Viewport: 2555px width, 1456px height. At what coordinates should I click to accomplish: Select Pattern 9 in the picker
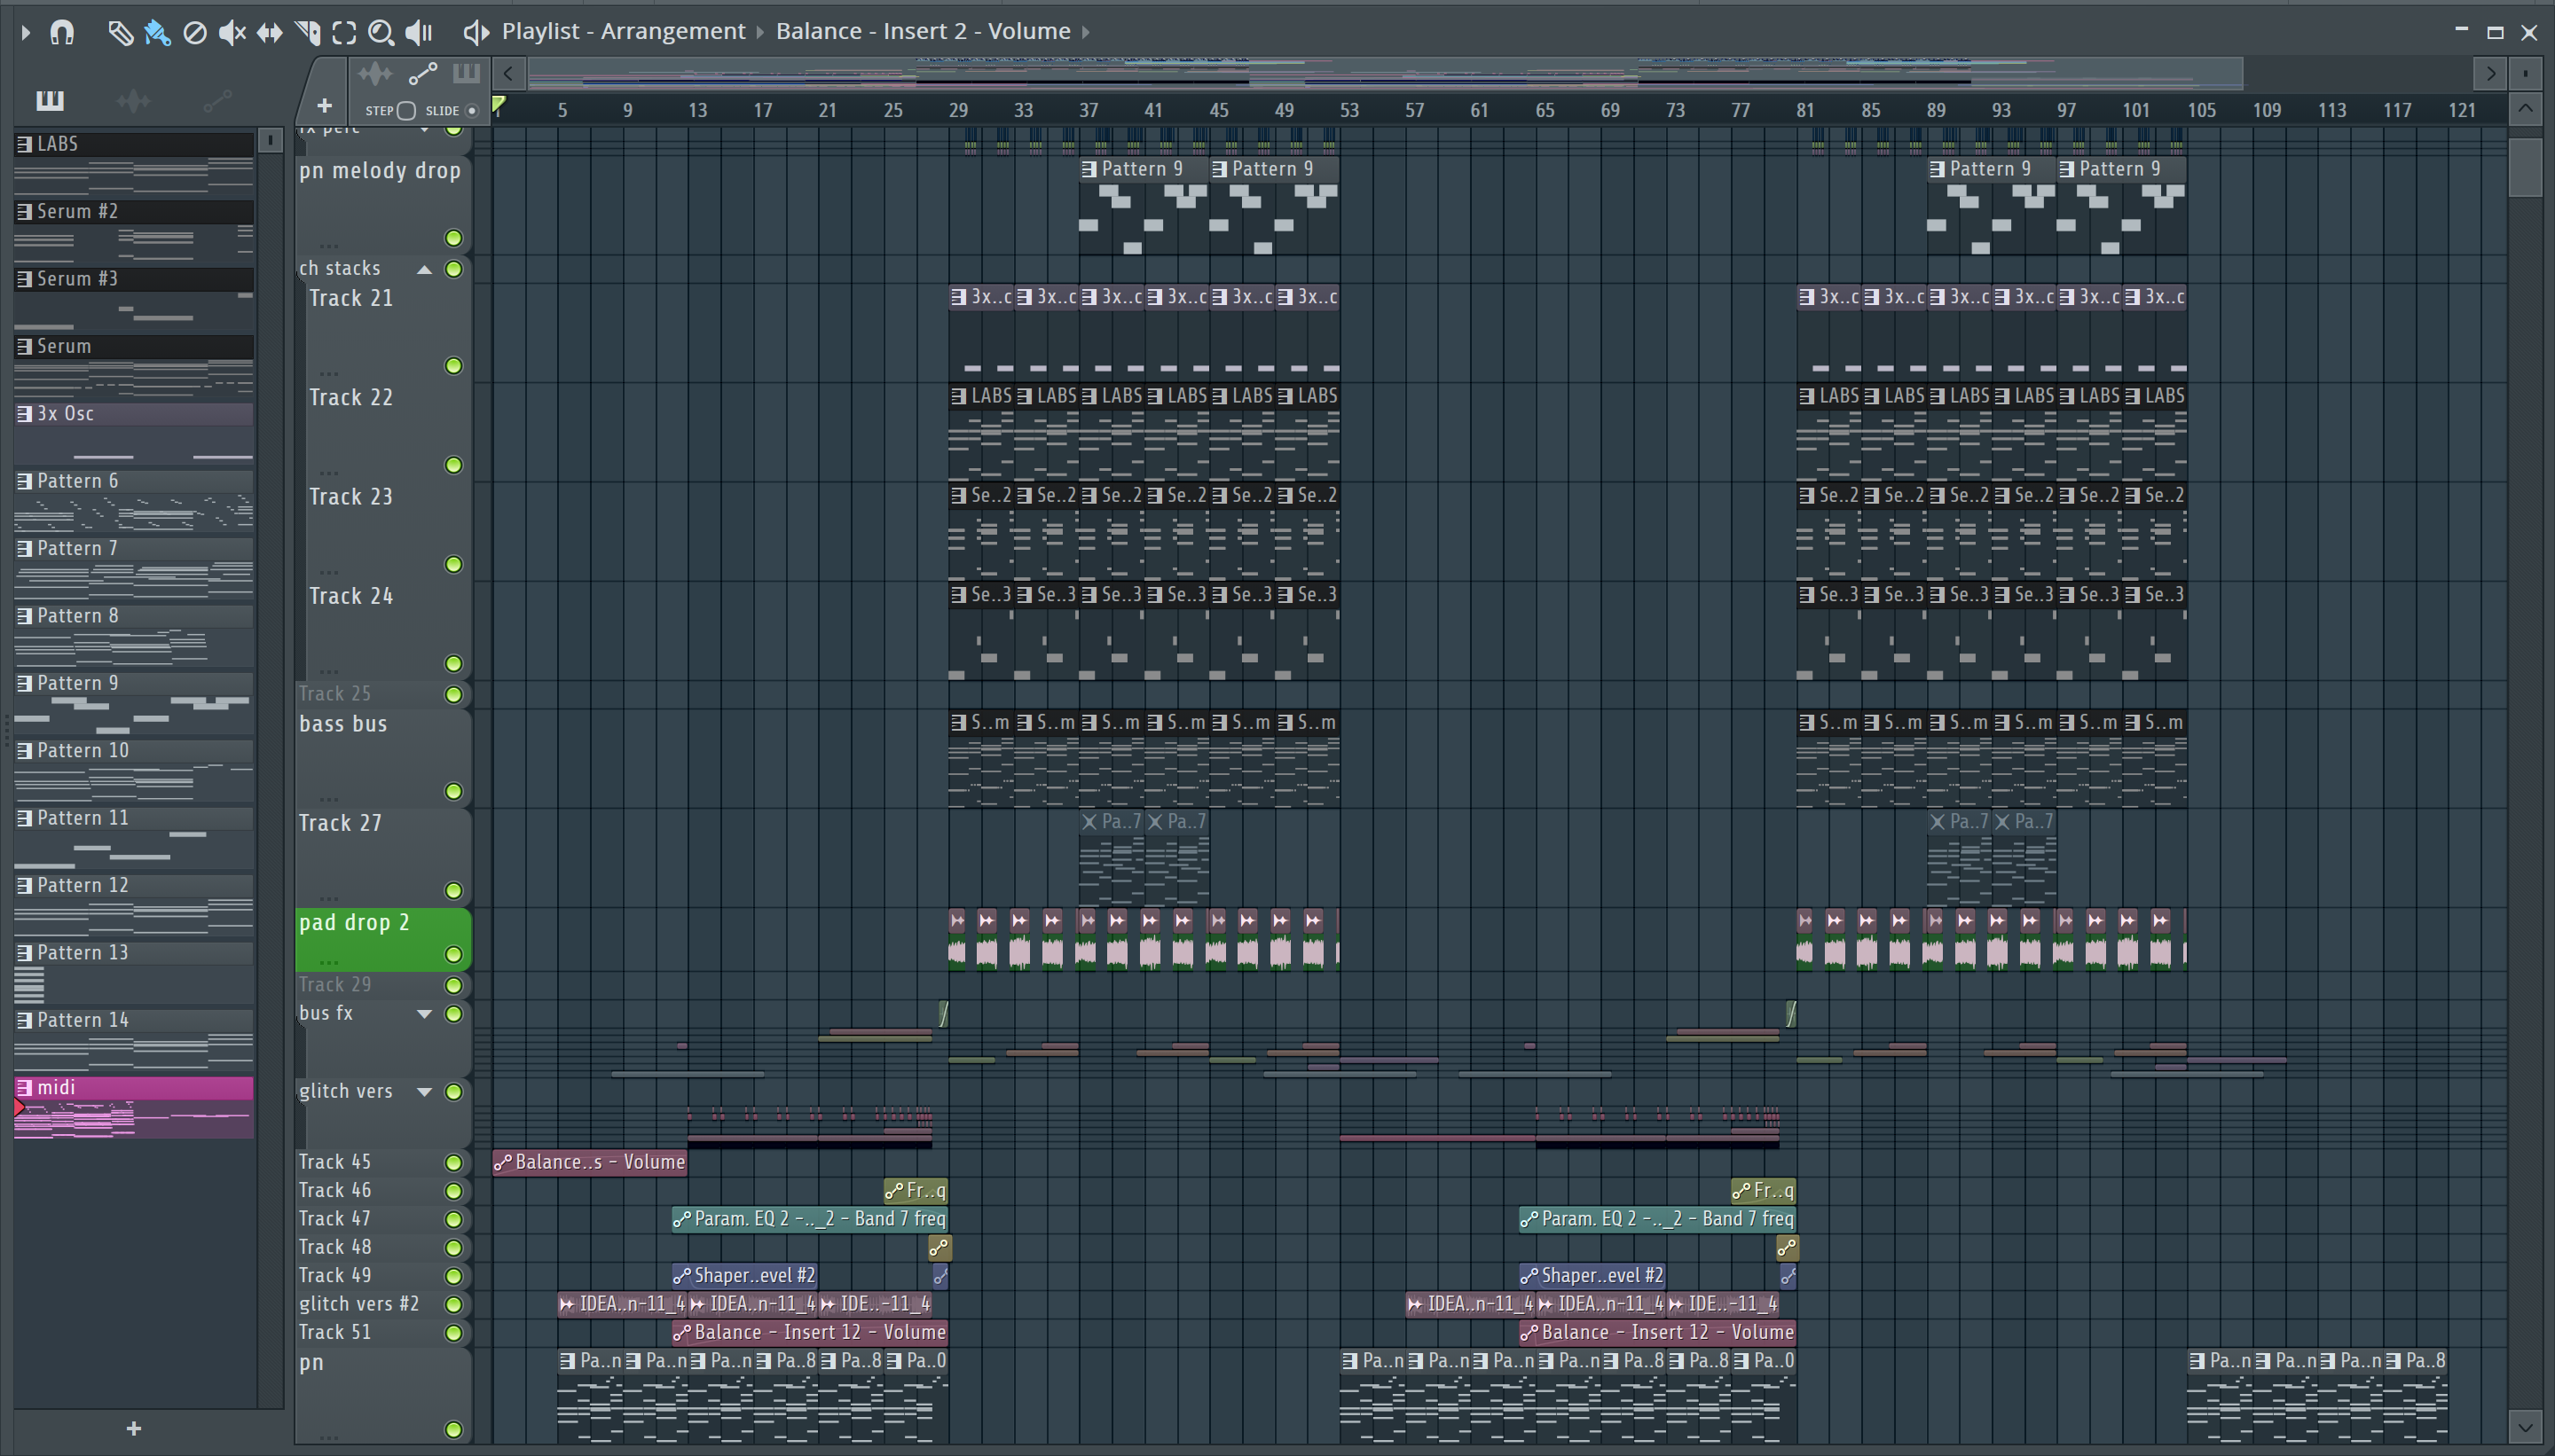(x=78, y=683)
